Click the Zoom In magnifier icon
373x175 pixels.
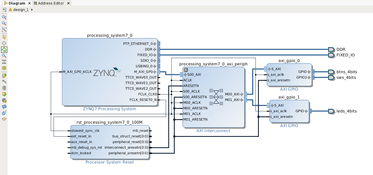pyautogui.click(x=4, y=17)
